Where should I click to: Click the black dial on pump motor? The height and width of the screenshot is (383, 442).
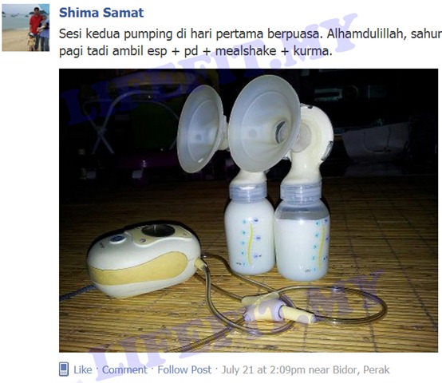158,231
